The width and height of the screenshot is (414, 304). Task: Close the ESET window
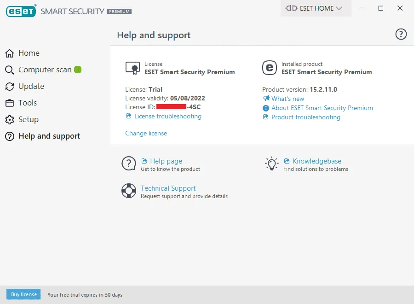coord(400,8)
